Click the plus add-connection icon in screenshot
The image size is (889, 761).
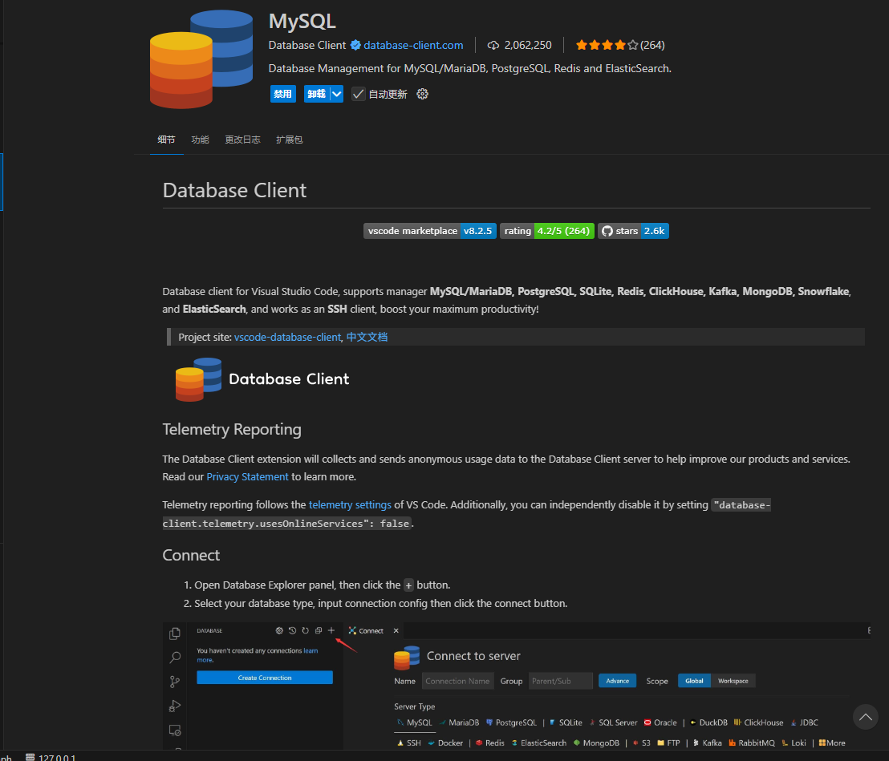click(x=331, y=630)
